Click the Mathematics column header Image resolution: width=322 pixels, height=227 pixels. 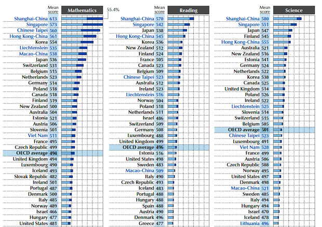tap(83, 10)
